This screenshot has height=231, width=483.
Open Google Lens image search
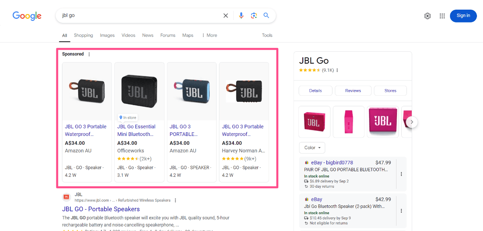click(254, 16)
